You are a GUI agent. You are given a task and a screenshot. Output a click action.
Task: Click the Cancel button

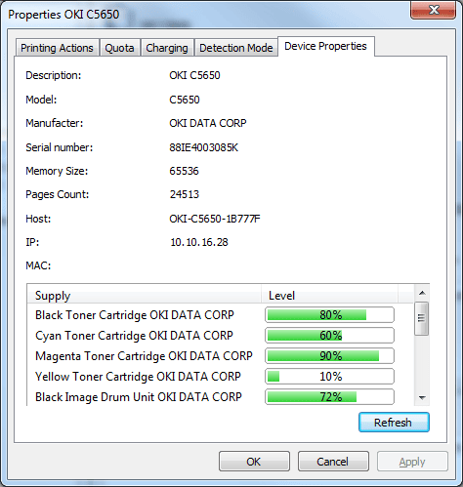coord(333,462)
